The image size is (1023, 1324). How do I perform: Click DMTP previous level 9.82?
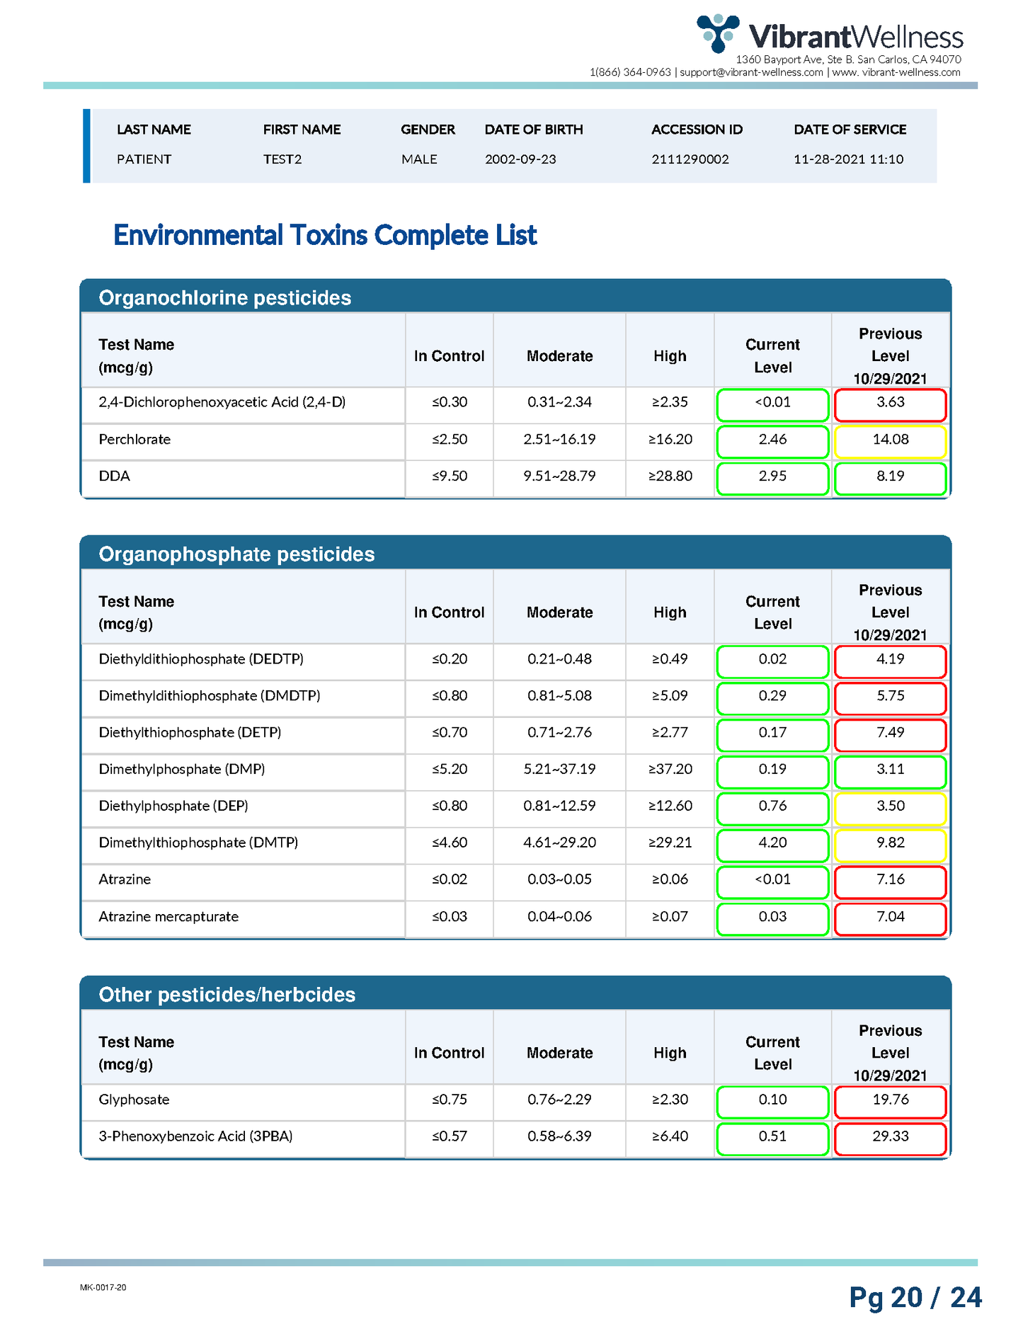point(891,846)
